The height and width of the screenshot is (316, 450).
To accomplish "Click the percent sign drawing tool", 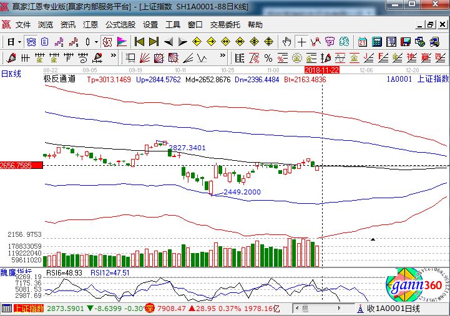I will pos(268,58).
